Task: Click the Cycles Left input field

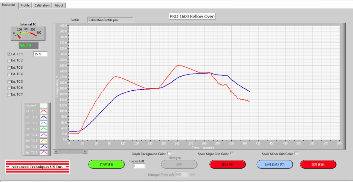Action: pos(139,166)
